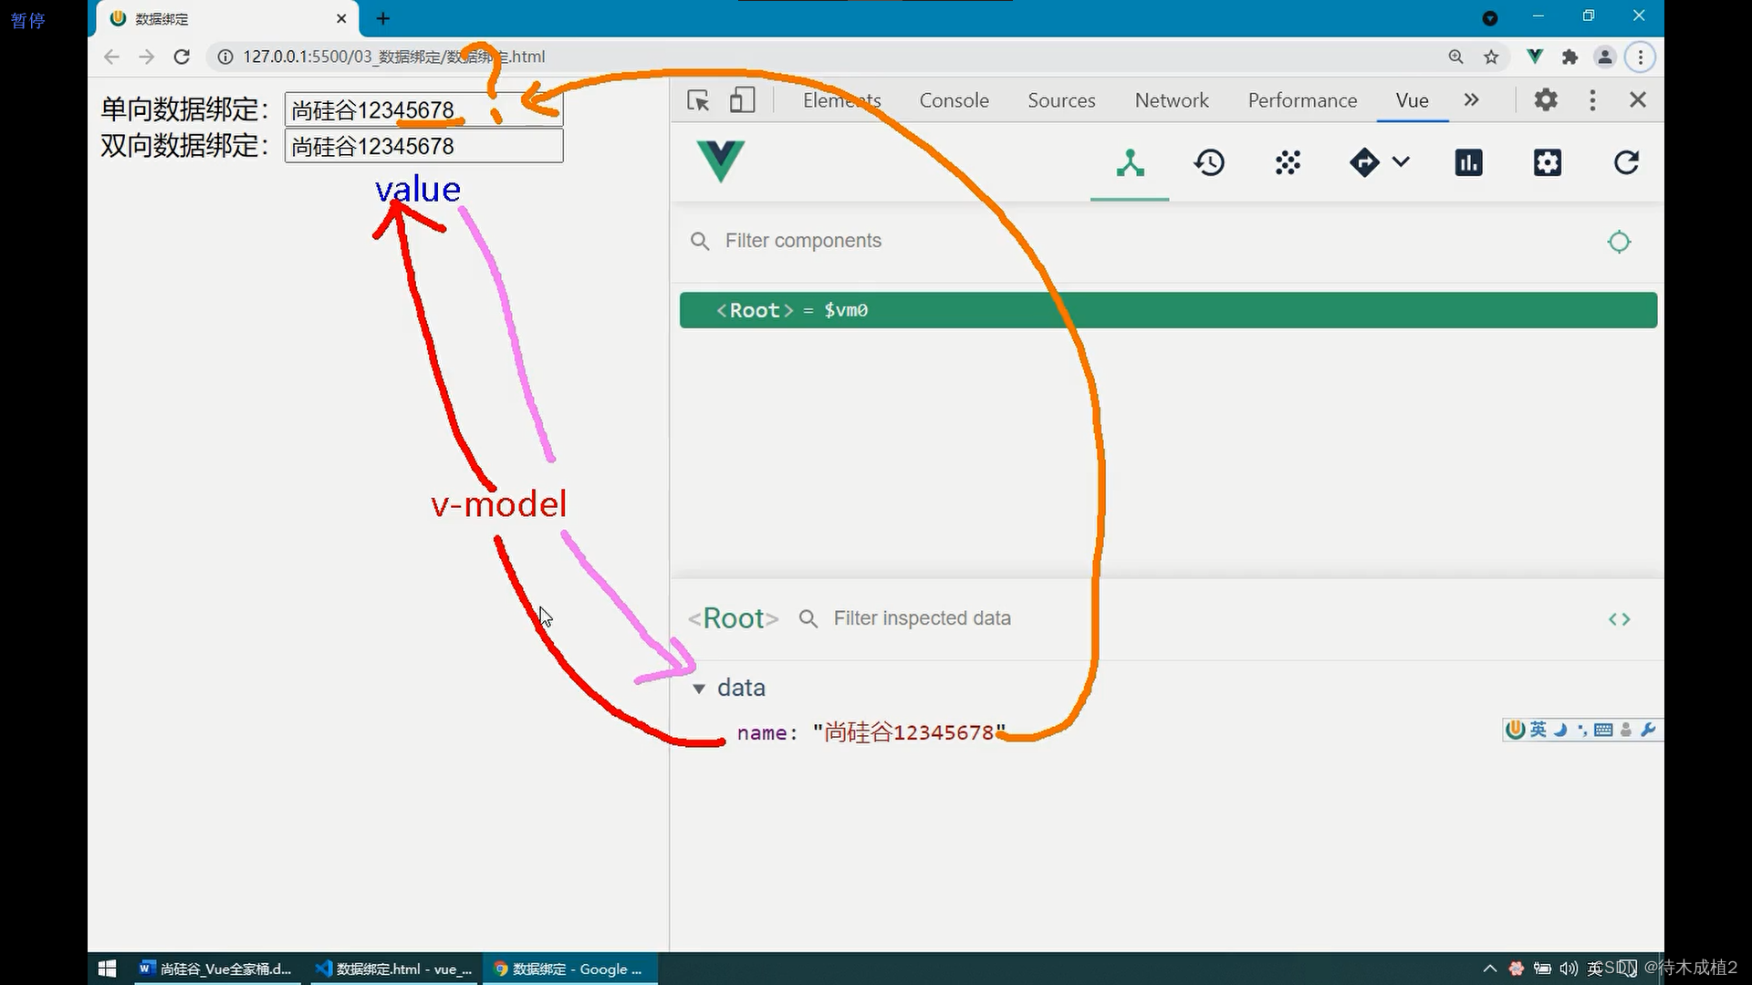
Task: Open the Filter inspected data field
Action: coord(922,617)
